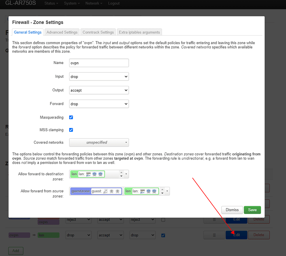The image size is (286, 256).
Task: Click inside the Name field showing ovpn
Action: (99, 63)
